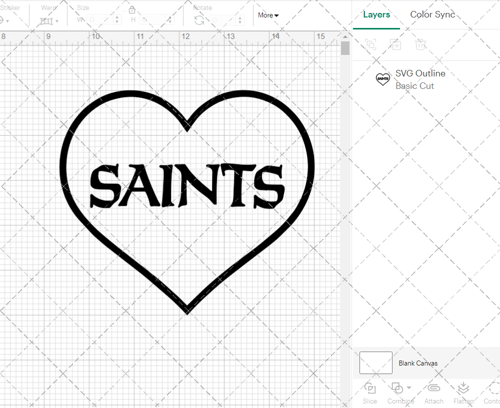Select the Layers tab

[376, 14]
